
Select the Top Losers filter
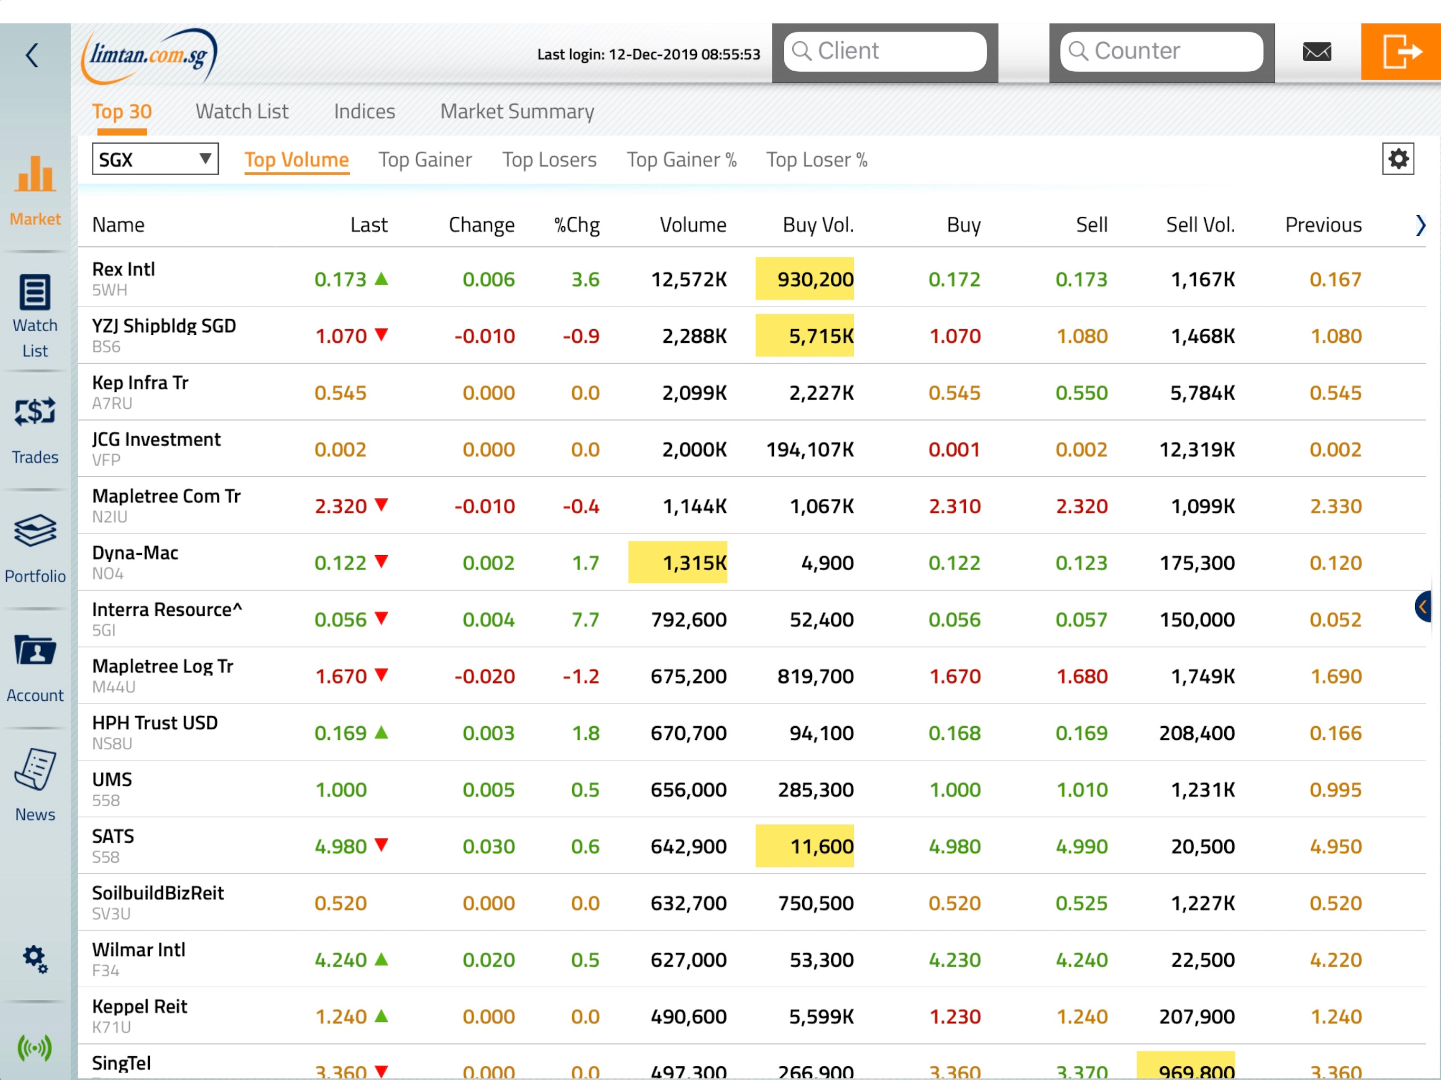click(549, 160)
